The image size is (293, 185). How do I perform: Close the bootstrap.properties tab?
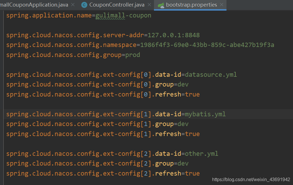click(x=222, y=5)
